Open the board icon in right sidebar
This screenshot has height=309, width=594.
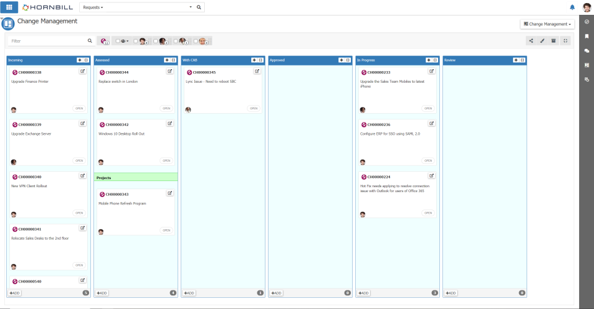587,65
